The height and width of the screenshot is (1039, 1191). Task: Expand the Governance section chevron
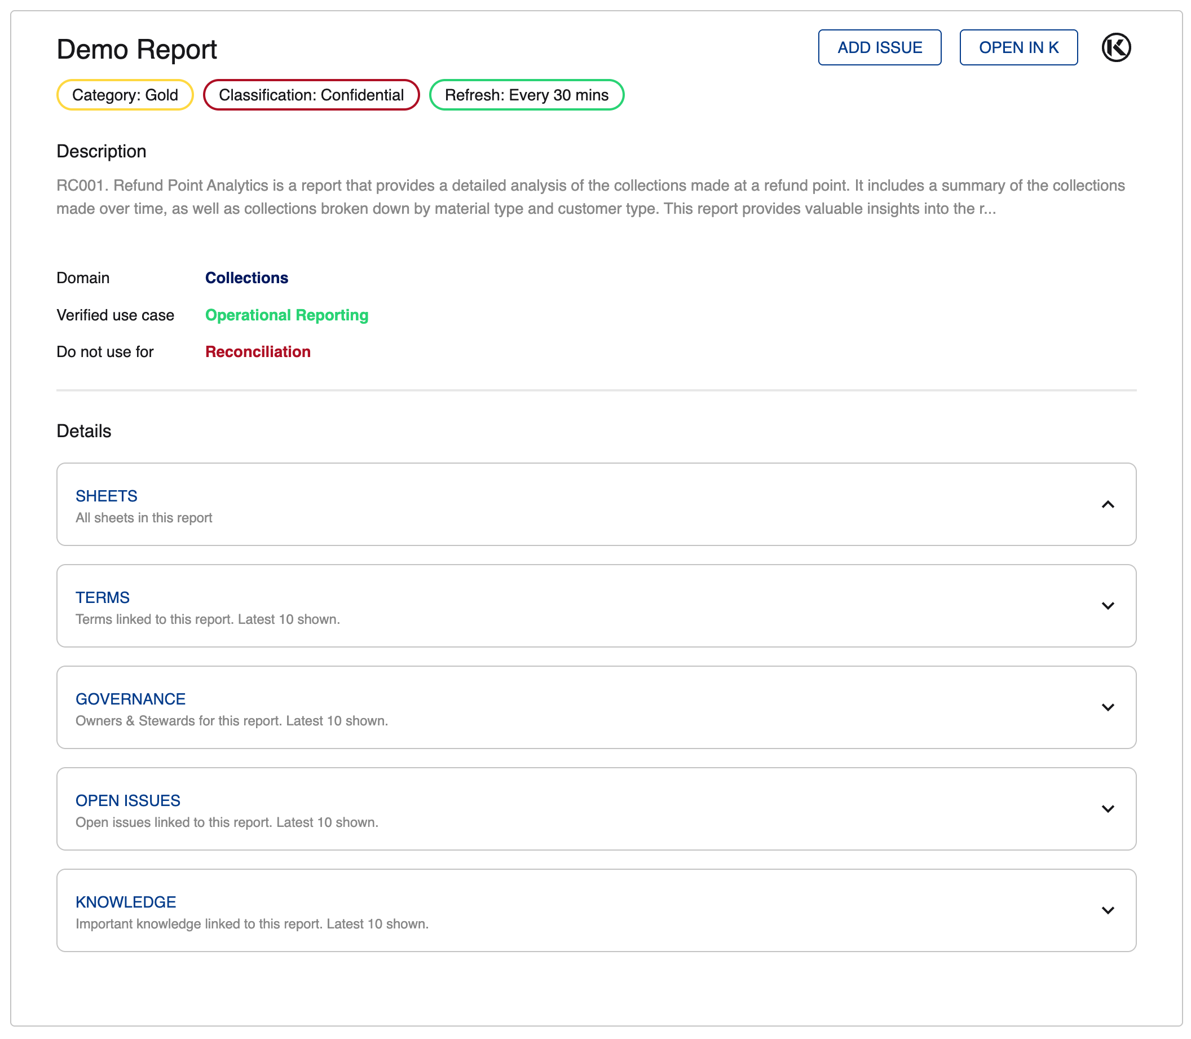pos(1107,707)
